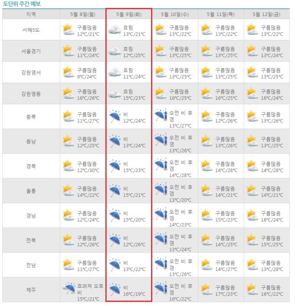Click the rain umbrella icon for 경북 on 5월 9일

(115, 166)
